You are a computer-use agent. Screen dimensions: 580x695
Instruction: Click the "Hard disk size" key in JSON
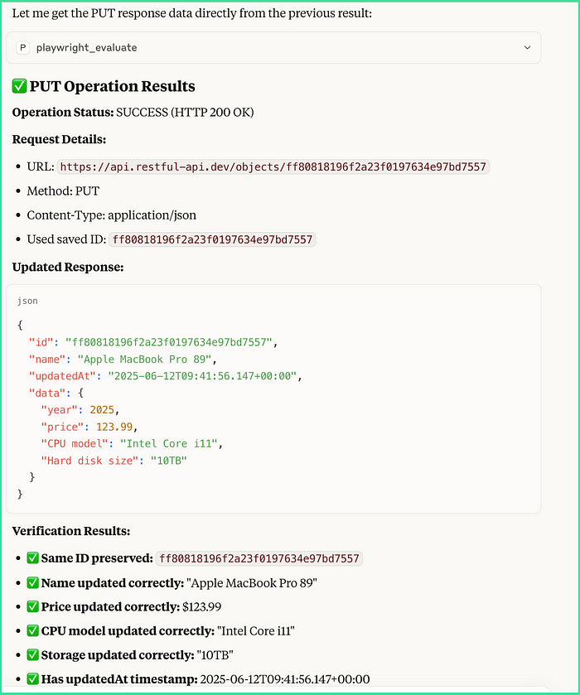[89, 461]
